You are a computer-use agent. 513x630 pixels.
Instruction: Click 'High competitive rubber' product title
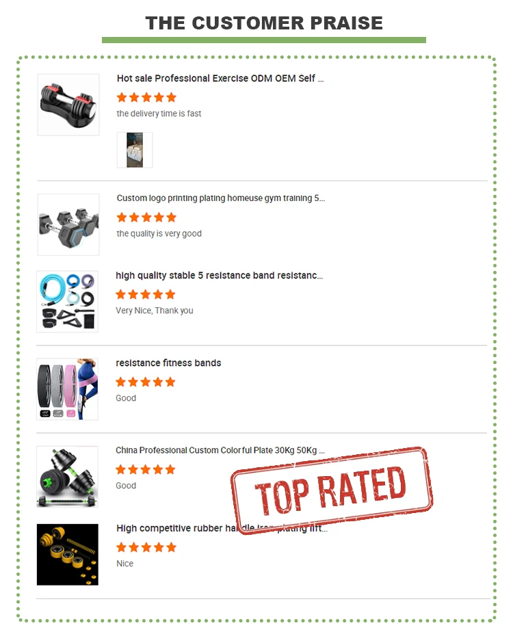(x=222, y=528)
